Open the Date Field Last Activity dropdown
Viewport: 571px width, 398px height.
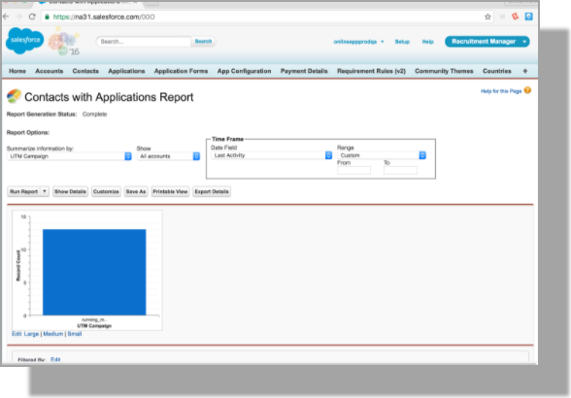click(x=271, y=155)
